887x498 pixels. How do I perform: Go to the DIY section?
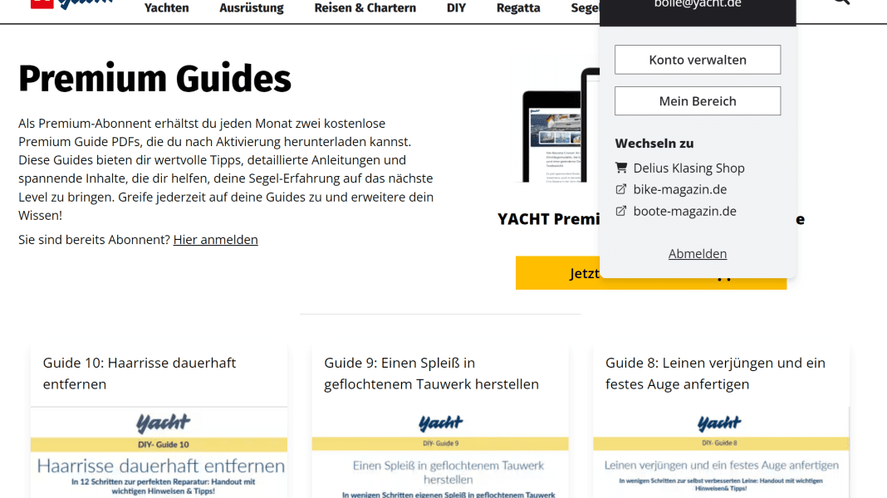(456, 8)
